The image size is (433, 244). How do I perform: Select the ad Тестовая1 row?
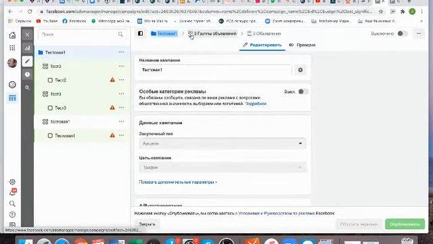pyautogui.click(x=82, y=136)
